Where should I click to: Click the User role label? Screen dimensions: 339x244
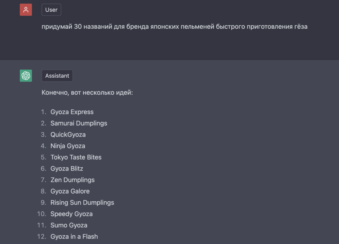[51, 10]
